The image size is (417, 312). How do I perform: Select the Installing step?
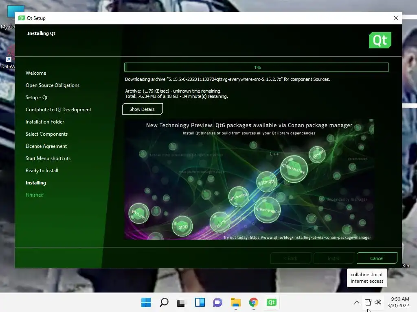pos(36,183)
